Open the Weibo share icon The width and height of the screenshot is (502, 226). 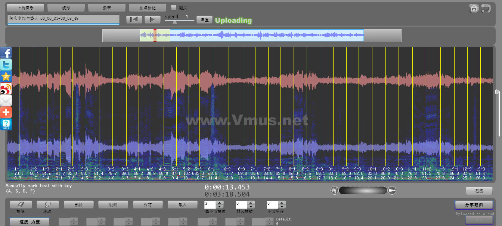pos(6,89)
